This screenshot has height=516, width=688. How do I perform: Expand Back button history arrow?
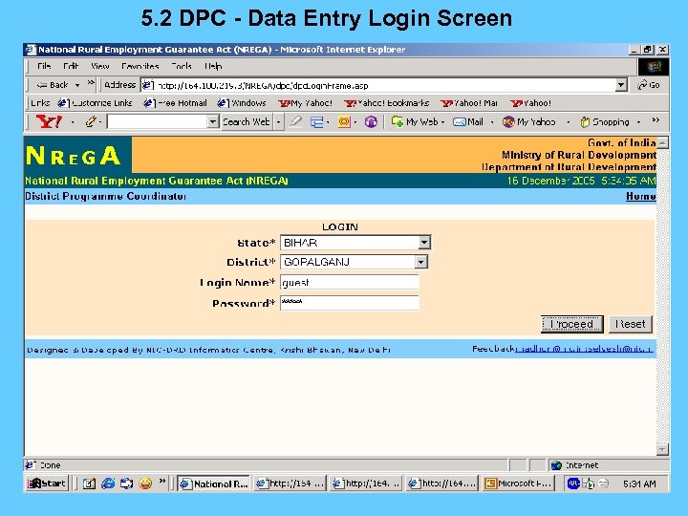click(77, 85)
